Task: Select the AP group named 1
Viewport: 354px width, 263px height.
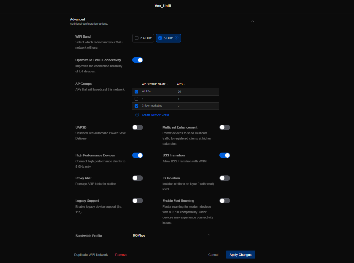Action: pyautogui.click(x=136, y=99)
